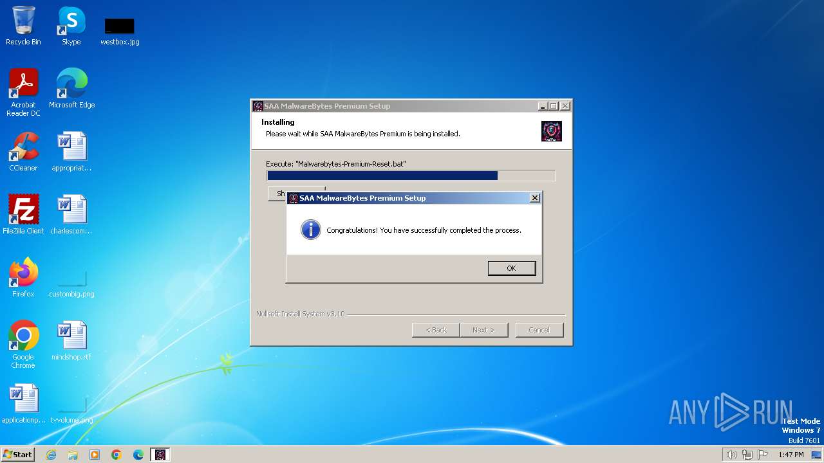824x463 pixels.
Task: Click the installer progress bar
Action: [411, 176]
